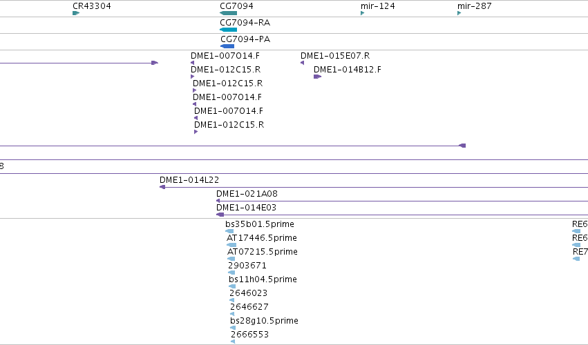Open the 2646627 label
588x345 pixels.
coord(249,307)
